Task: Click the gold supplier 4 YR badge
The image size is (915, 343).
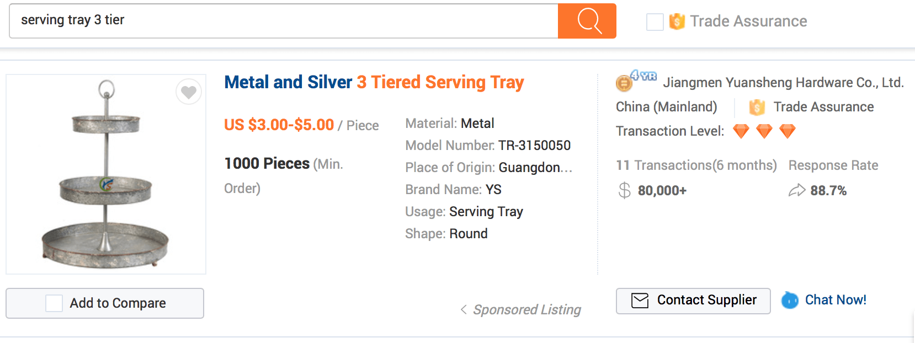Action: click(636, 81)
